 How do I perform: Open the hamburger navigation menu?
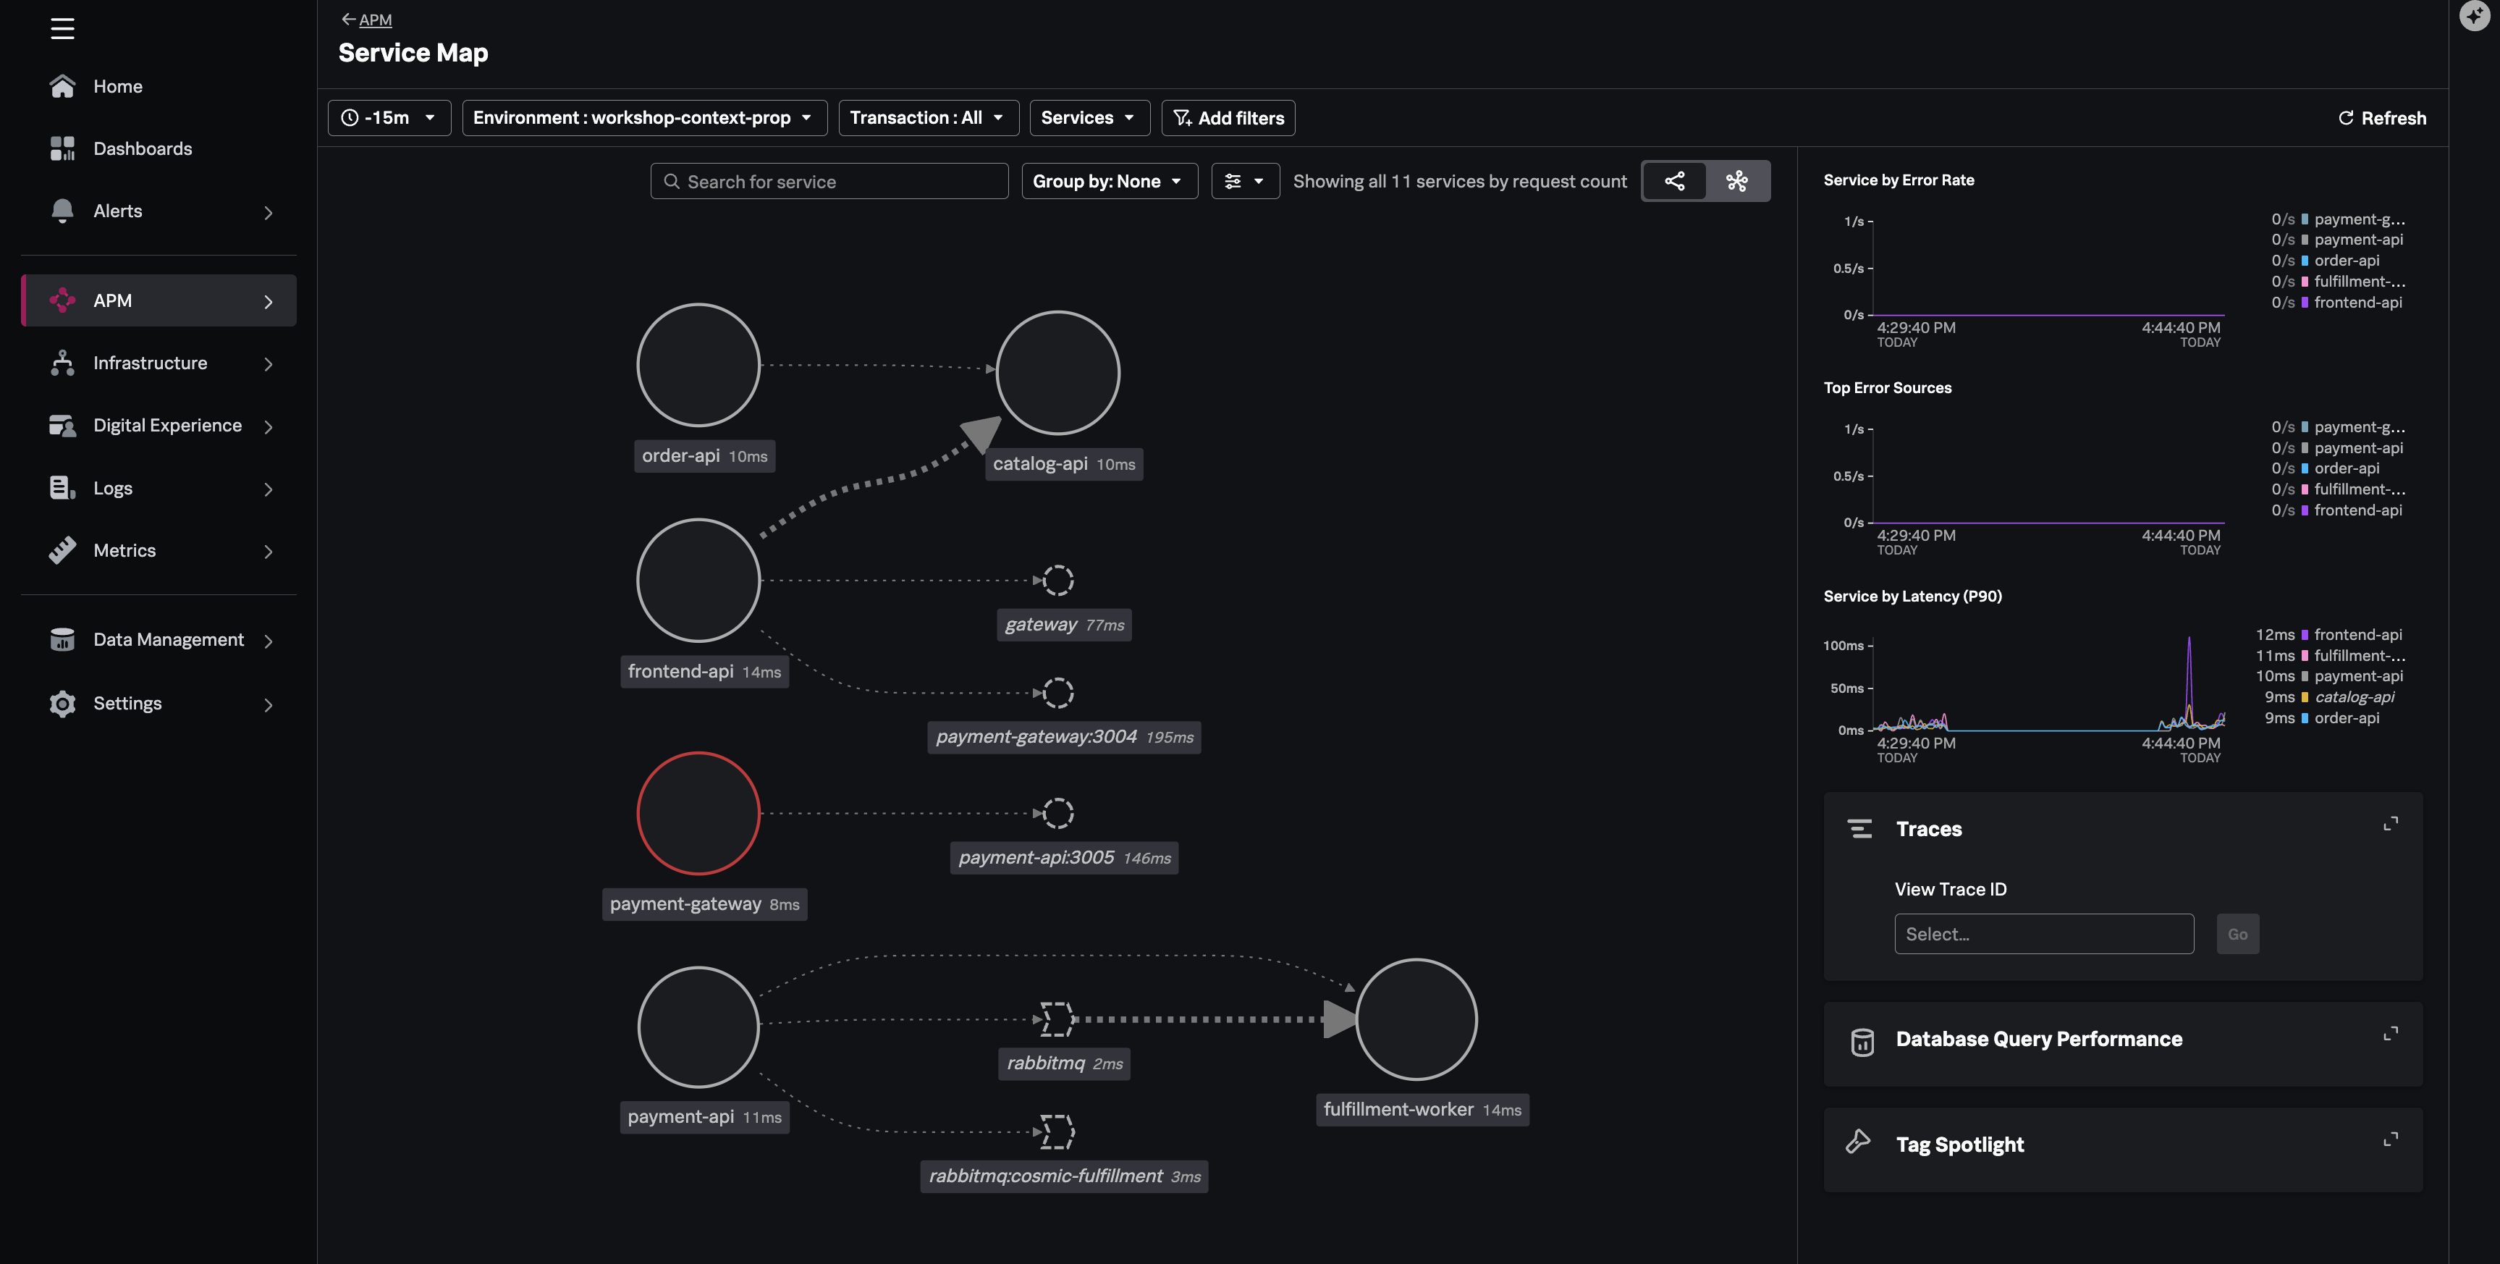coord(62,28)
